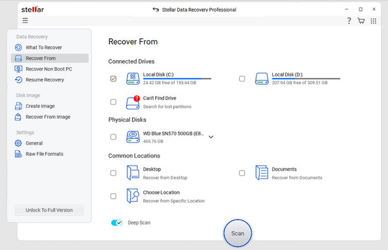Open General settings option
The width and height of the screenshot is (388, 250).
pyautogui.click(x=50, y=143)
